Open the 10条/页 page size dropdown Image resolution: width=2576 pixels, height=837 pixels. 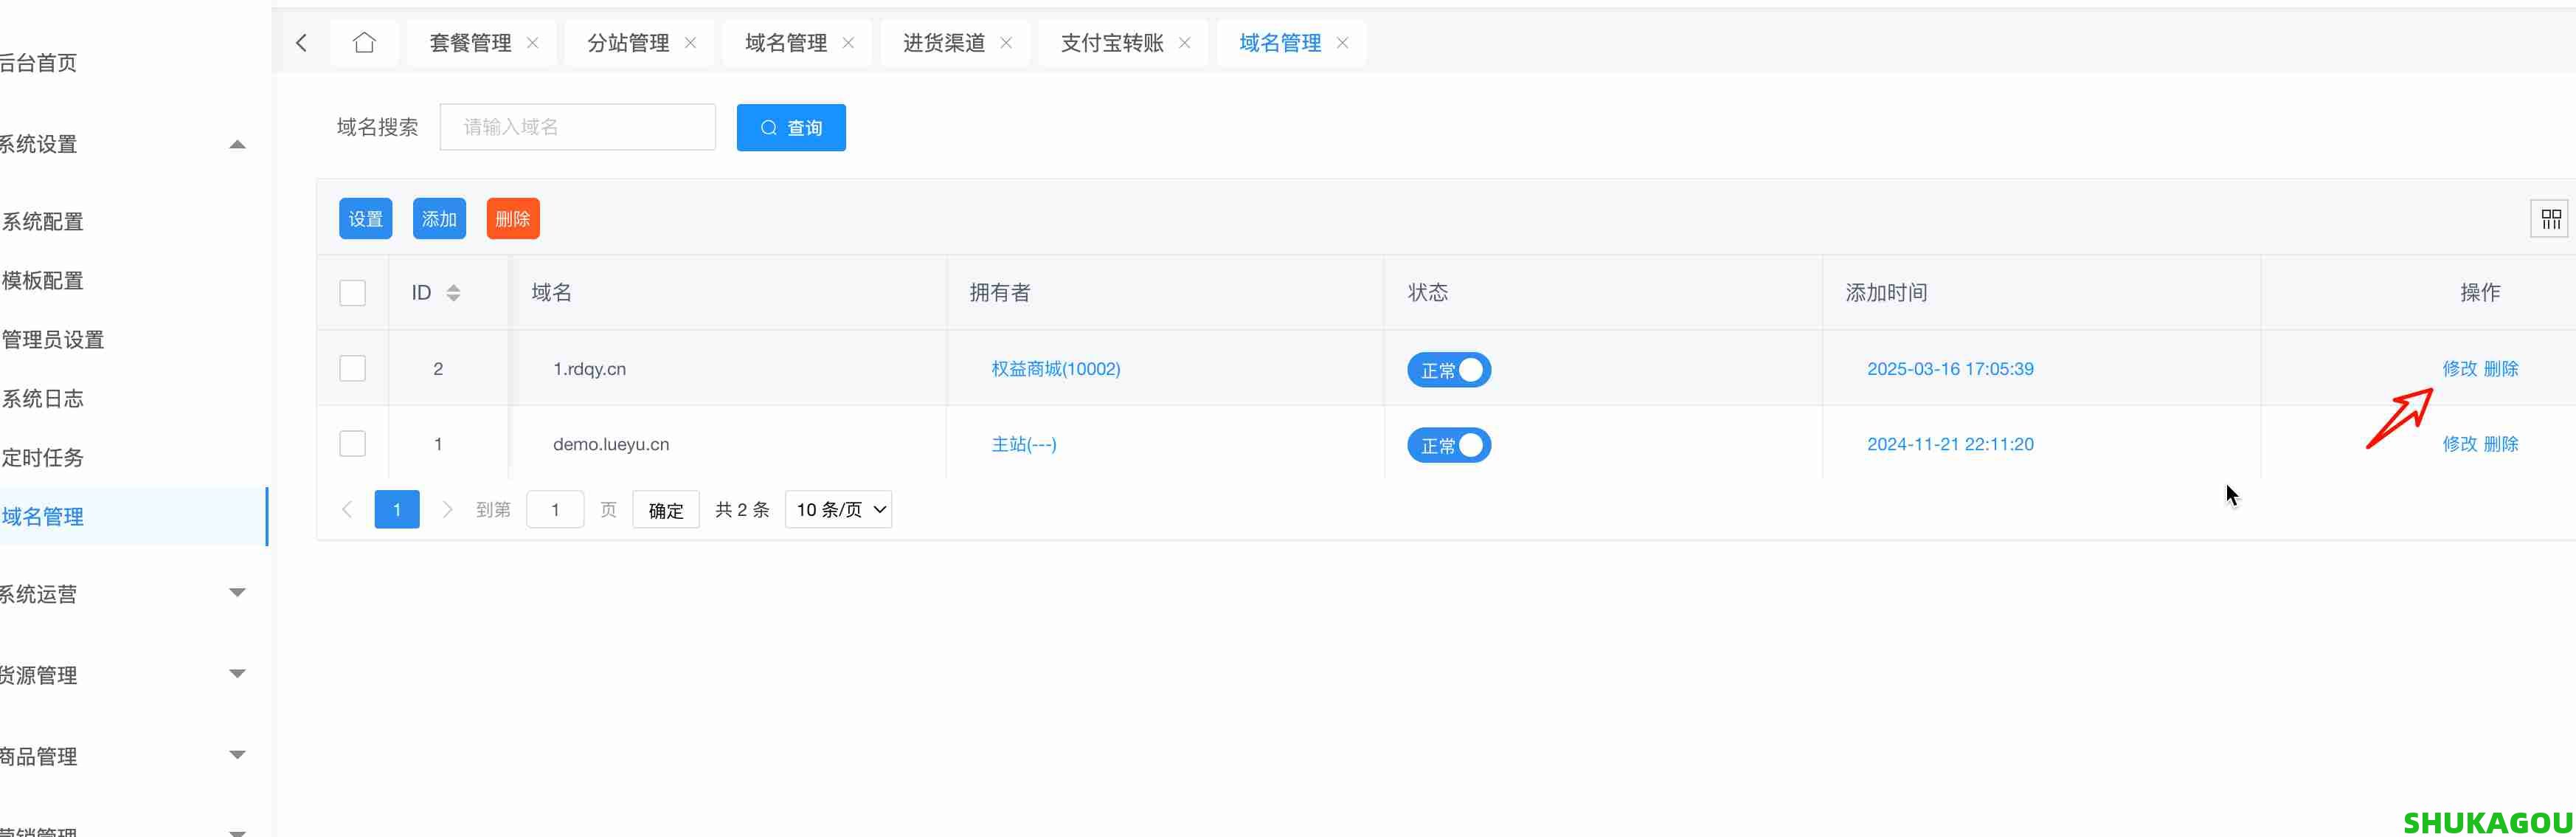[x=838, y=509]
